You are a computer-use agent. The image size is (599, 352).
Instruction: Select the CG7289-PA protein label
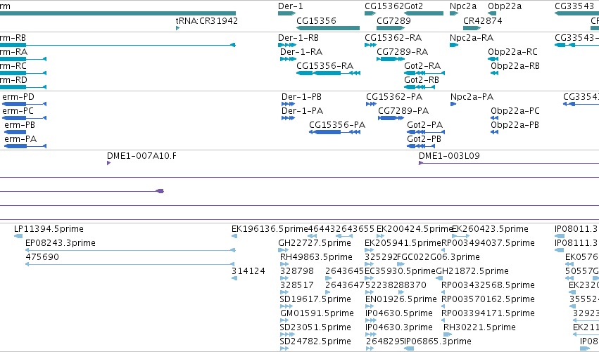[403, 111]
